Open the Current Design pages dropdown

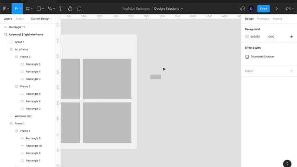click(41, 19)
